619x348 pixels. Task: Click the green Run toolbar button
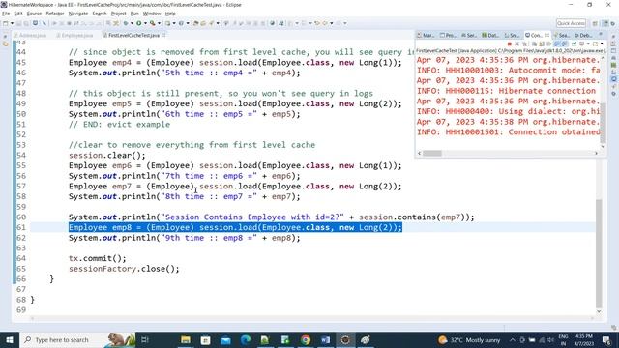[138, 23]
